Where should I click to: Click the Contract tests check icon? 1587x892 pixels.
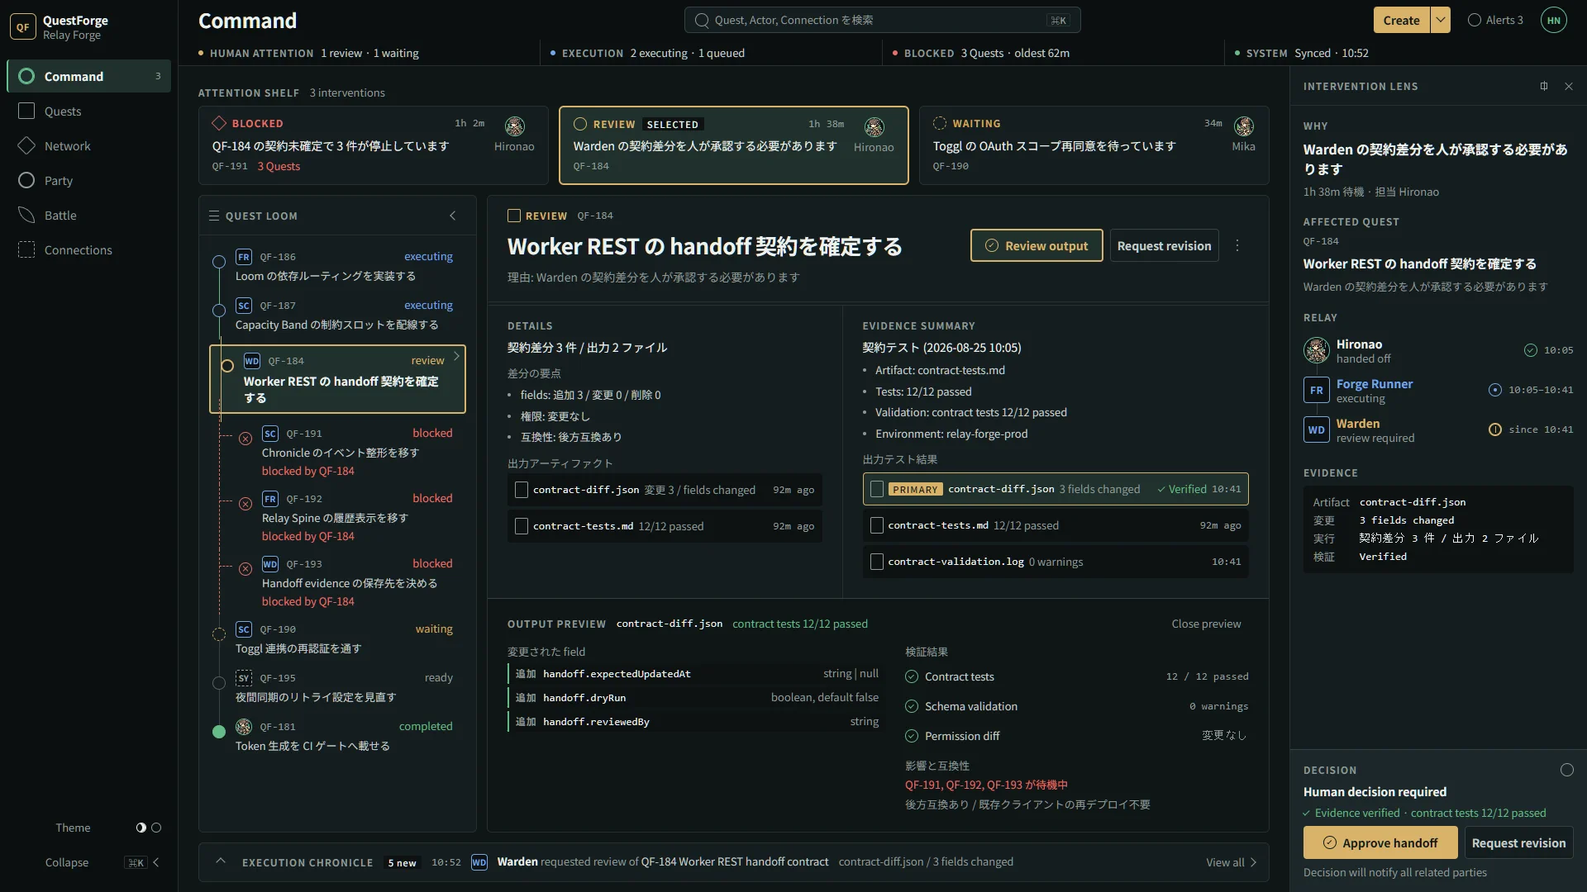pos(912,676)
